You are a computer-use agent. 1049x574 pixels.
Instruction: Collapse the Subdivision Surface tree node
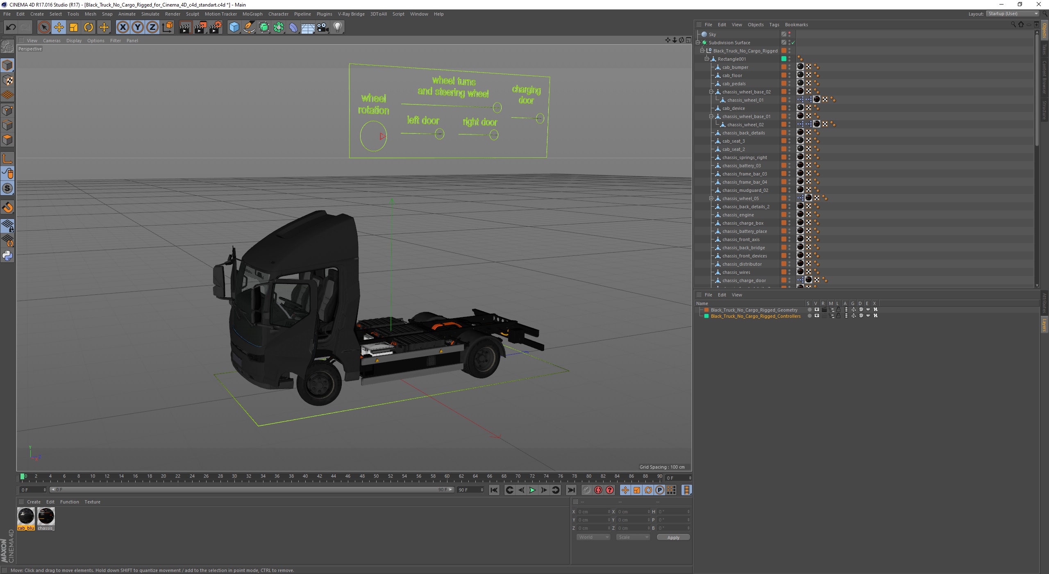coord(698,43)
